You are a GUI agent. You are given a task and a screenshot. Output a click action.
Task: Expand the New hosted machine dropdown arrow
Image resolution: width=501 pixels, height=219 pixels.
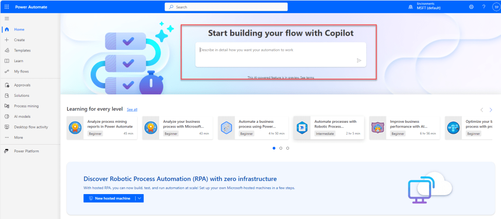[x=140, y=198]
